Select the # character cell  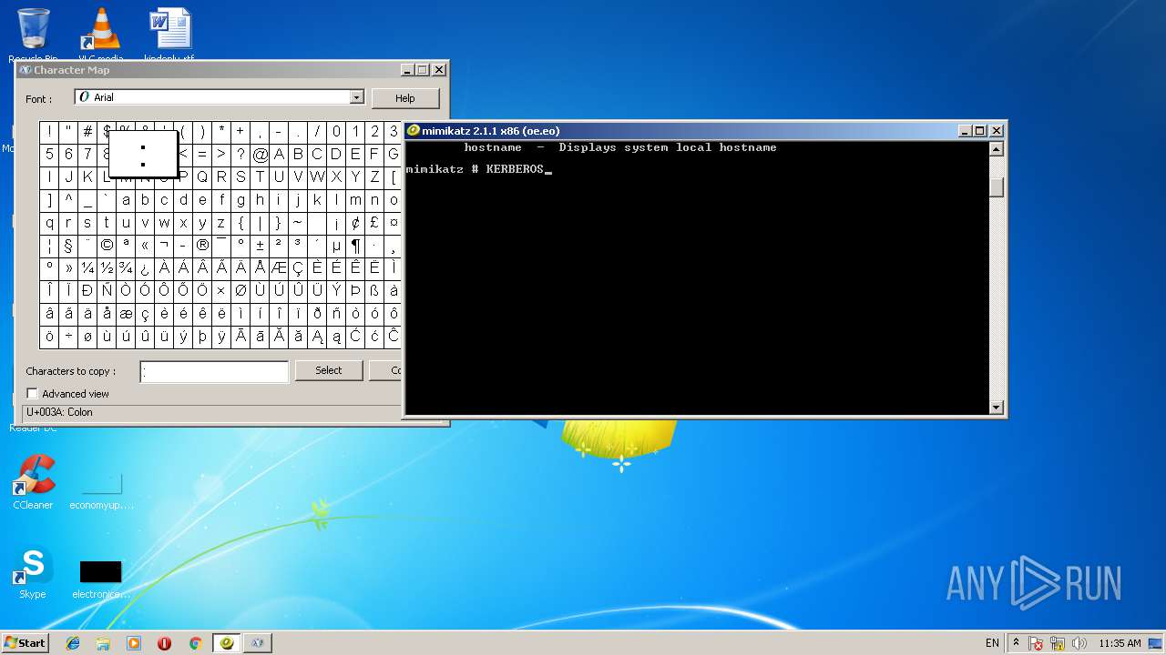tap(87, 132)
